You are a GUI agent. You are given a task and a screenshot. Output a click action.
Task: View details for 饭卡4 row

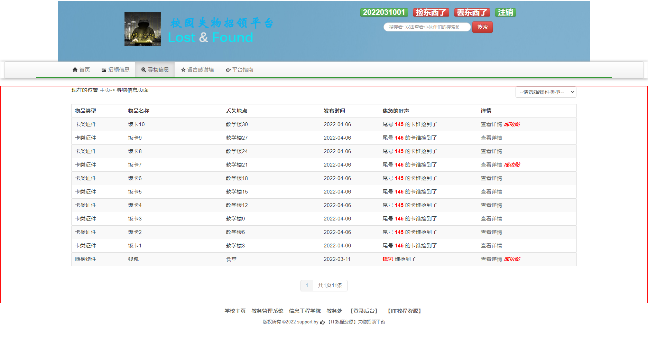click(491, 205)
